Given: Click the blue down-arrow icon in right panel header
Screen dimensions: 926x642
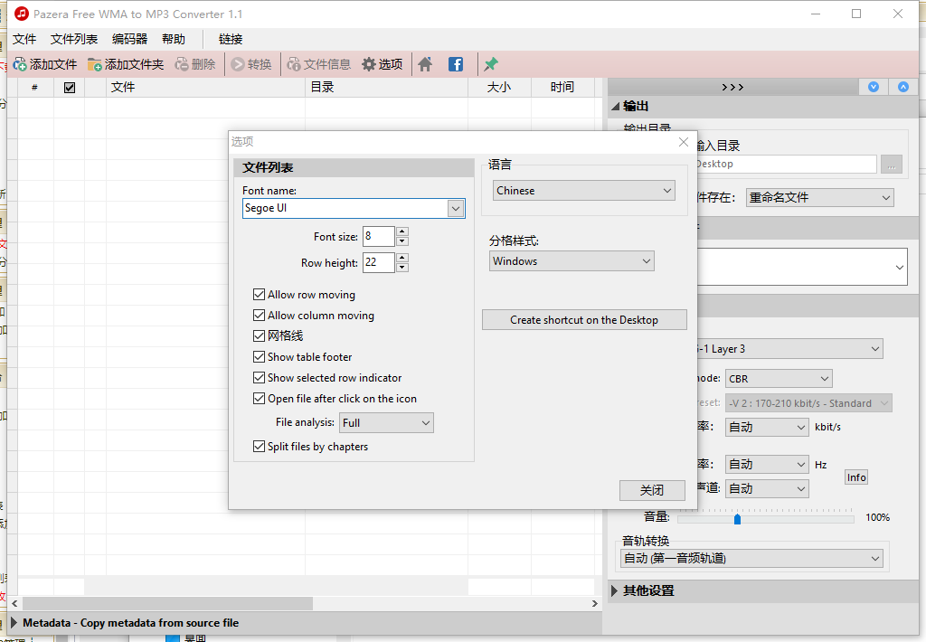Looking at the screenshot, I should [874, 87].
